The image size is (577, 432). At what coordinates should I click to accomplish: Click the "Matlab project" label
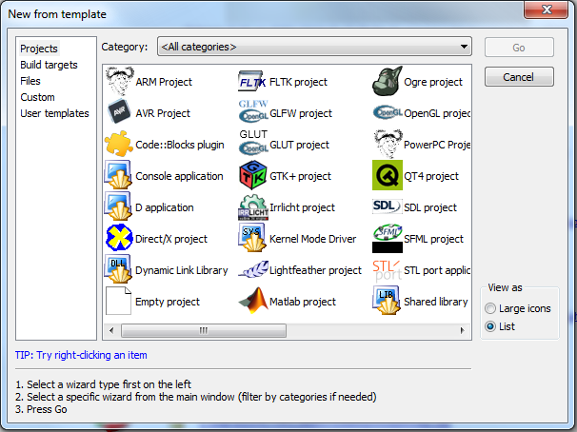click(303, 302)
